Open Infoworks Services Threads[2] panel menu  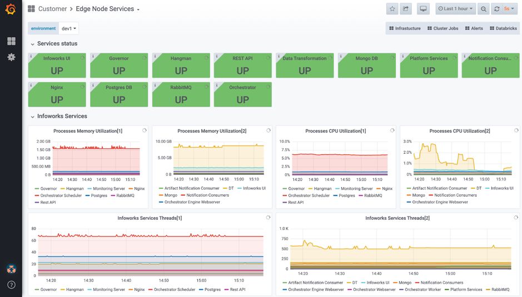(x=397, y=218)
